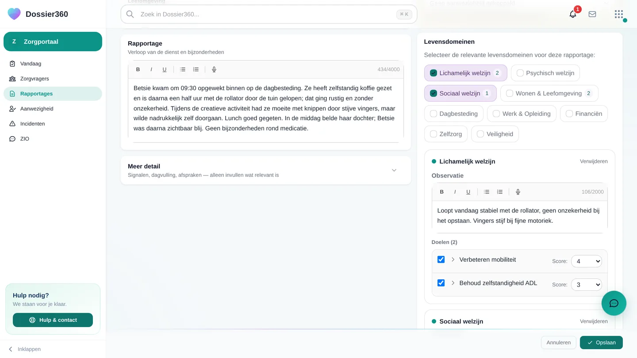Screen dimensions: 637x358
Task: Open Incidenten in the sidebar
Action: coord(53,124)
